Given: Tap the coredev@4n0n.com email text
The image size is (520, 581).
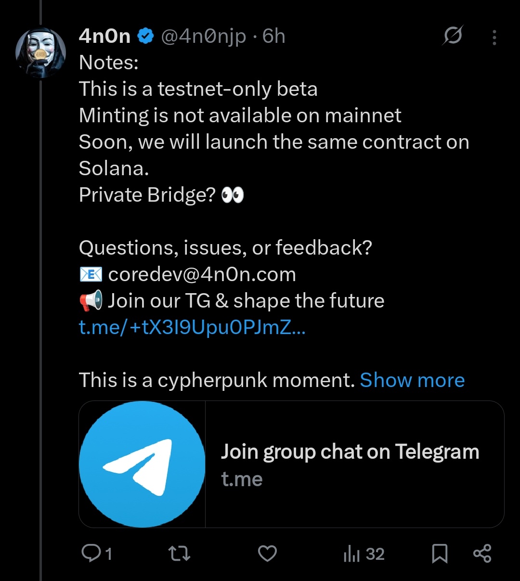Looking at the screenshot, I should pos(202,274).
